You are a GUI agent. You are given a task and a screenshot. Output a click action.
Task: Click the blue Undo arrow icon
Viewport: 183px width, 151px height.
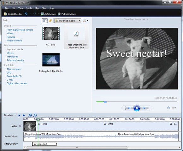coord(26,14)
